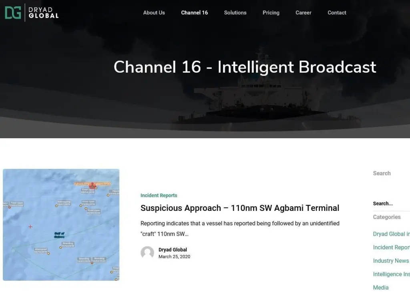Click the Channel 16 - Intelligent Broadcast heading

click(245, 67)
